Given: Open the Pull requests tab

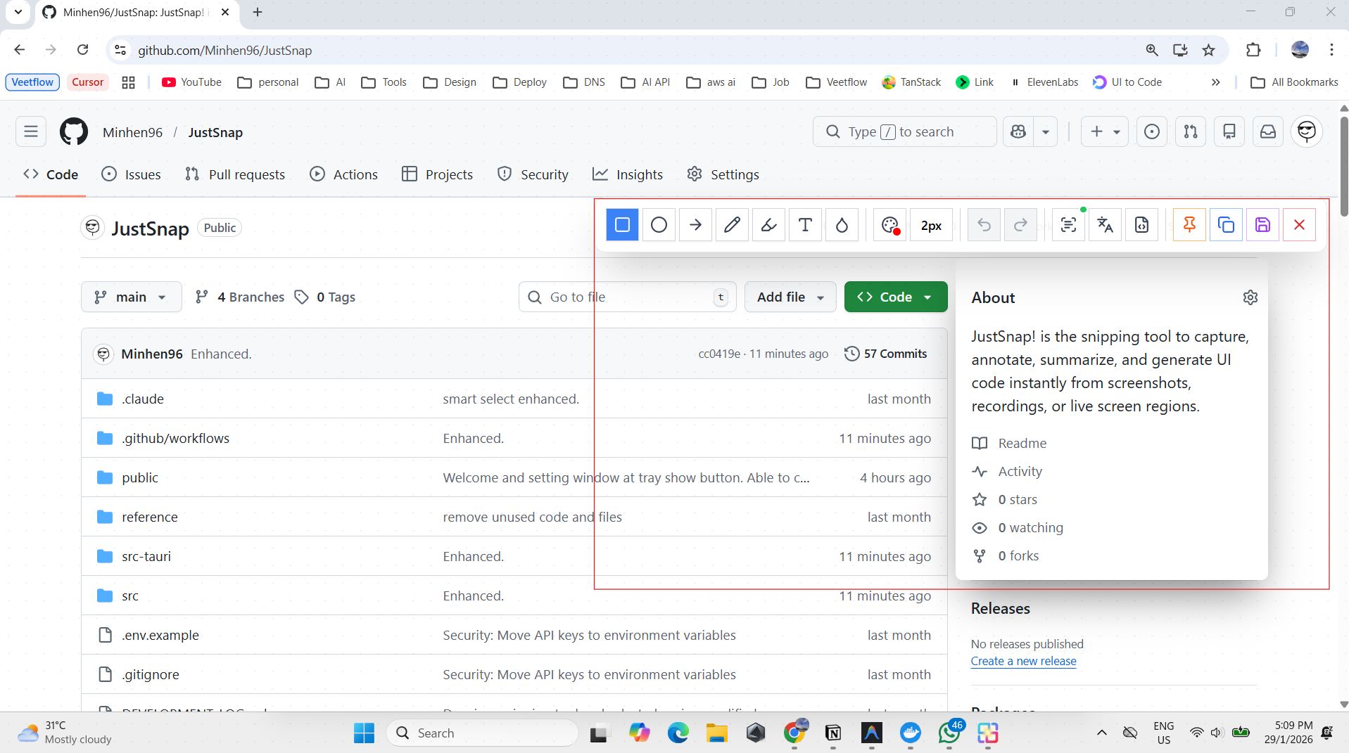Looking at the screenshot, I should 235,174.
